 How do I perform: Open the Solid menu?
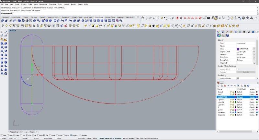pyautogui.click(x=30, y=5)
